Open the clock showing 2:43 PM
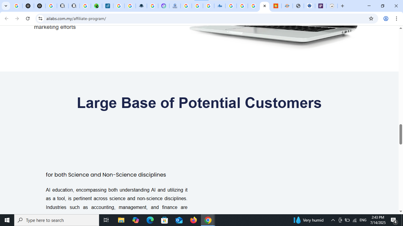Screen dimensions: 403x226 point(378,220)
